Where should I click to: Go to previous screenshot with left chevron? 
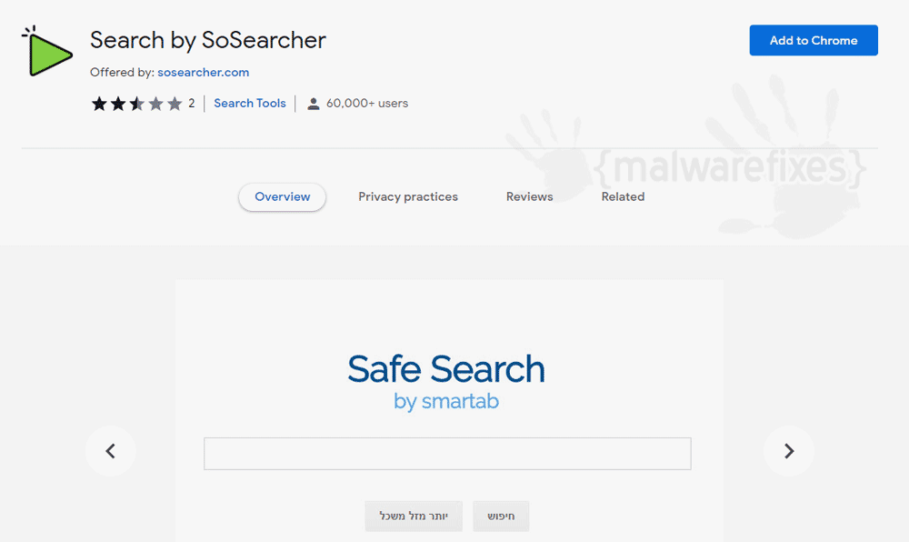point(110,451)
